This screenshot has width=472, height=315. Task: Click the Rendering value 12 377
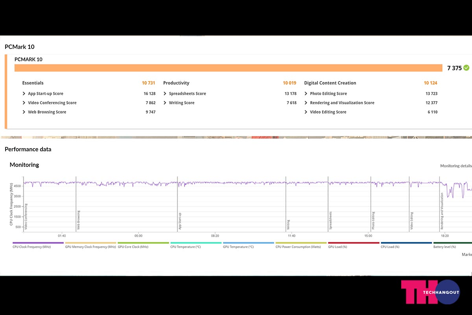(x=431, y=103)
